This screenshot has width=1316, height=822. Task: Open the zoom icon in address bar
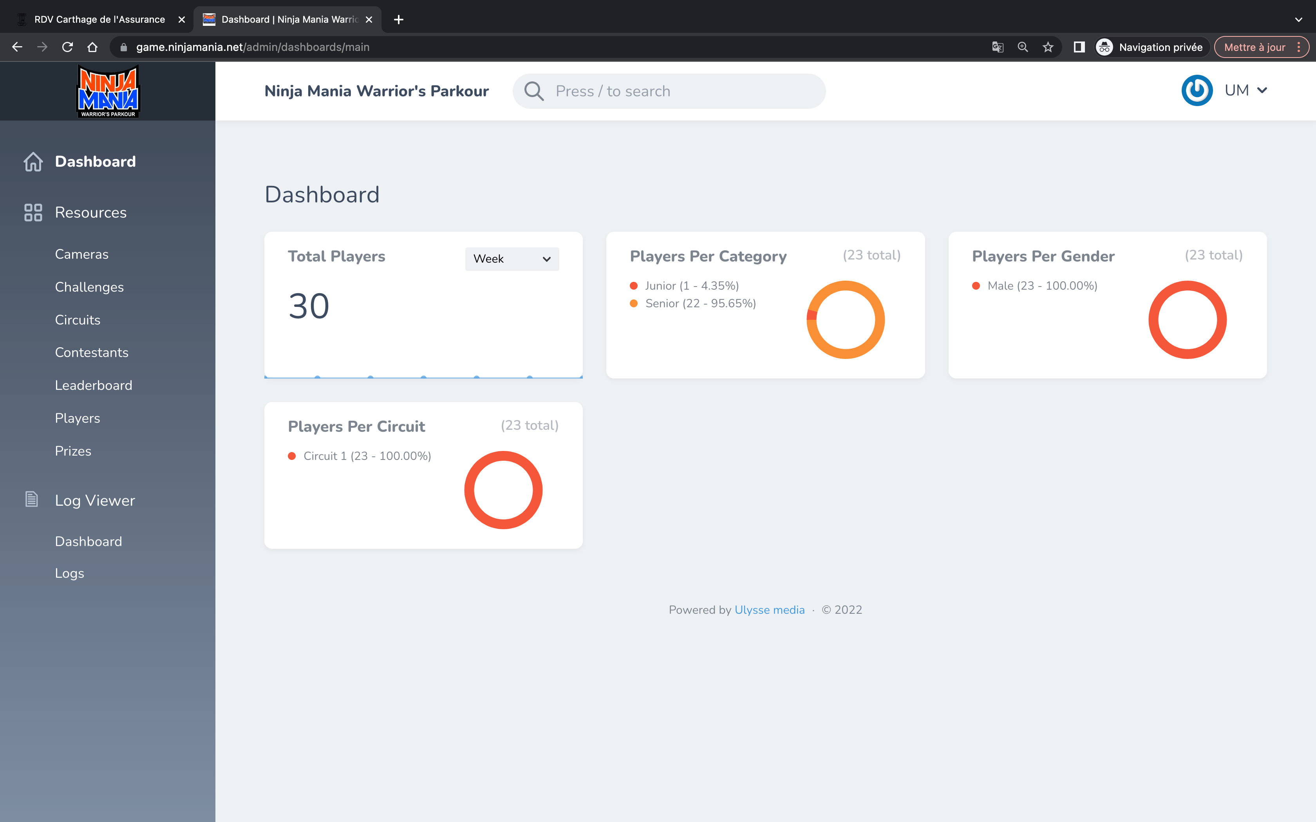[x=1022, y=47]
